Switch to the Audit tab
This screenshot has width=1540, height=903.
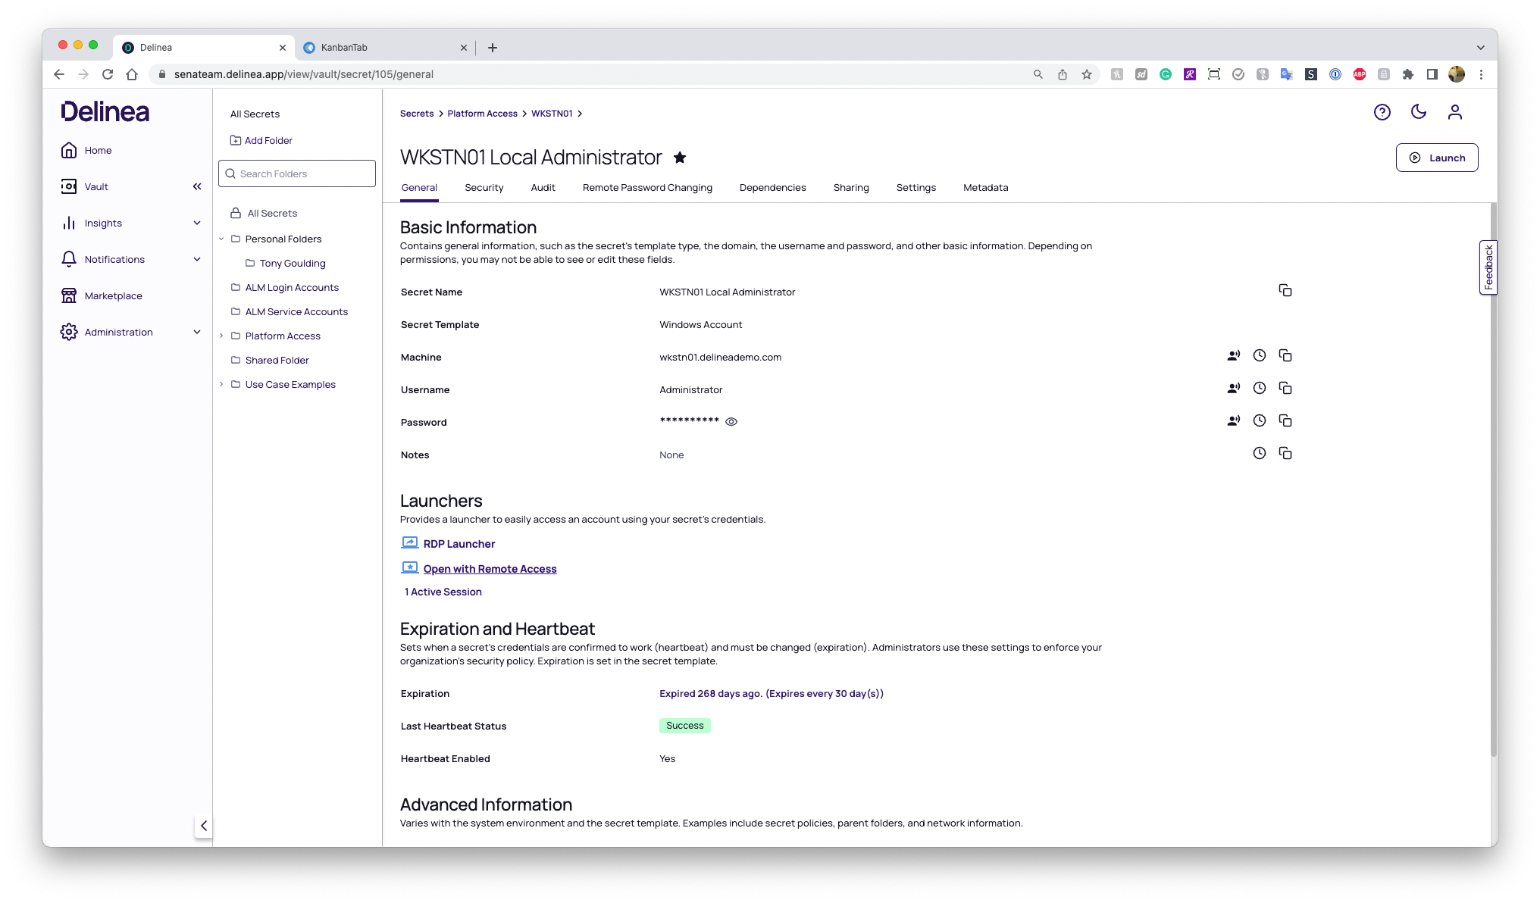point(543,188)
